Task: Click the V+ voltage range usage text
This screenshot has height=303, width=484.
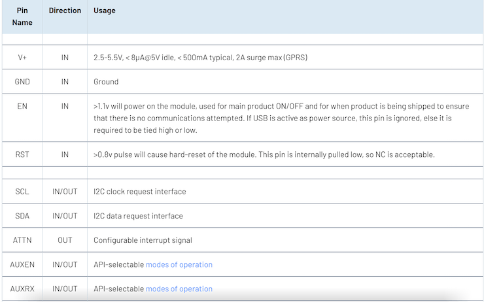Action: [200, 58]
